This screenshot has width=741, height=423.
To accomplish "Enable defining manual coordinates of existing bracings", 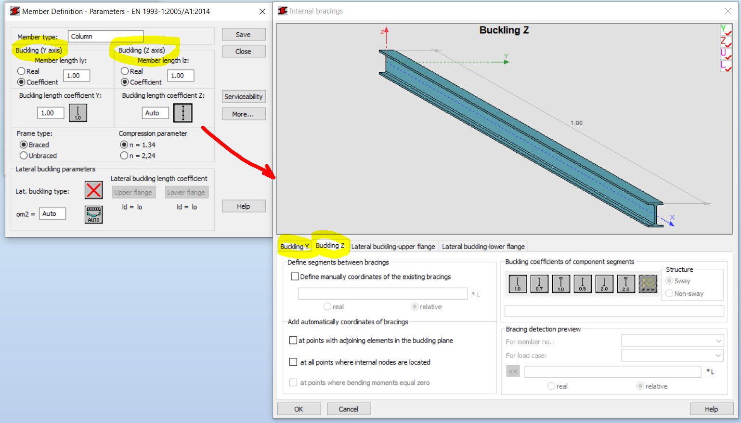I will [296, 277].
